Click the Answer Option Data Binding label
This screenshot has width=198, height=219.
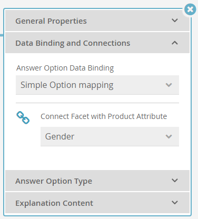(65, 68)
